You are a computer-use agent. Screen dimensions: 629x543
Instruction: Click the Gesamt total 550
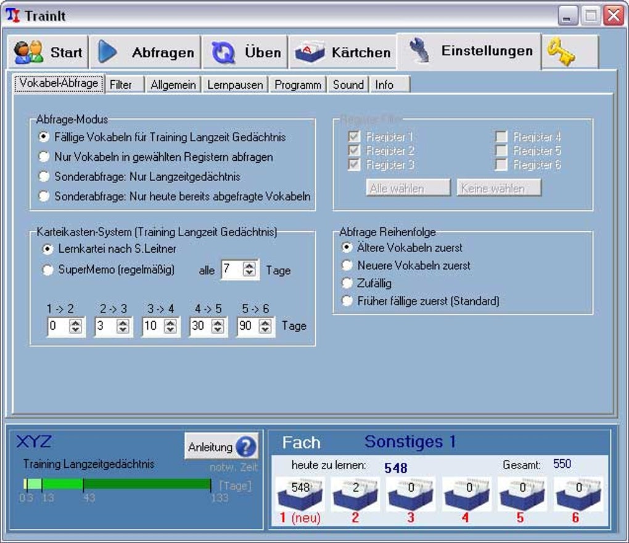(562, 464)
